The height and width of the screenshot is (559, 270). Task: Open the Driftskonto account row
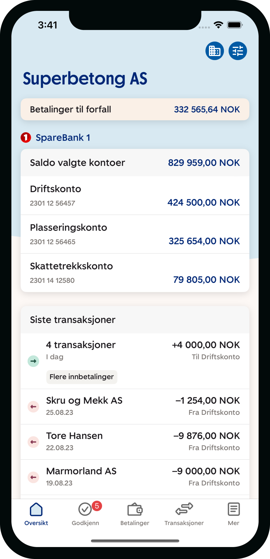(x=135, y=196)
